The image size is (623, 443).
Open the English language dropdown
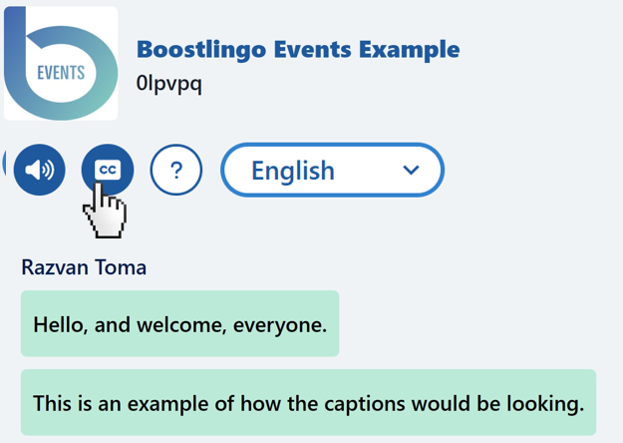332,170
